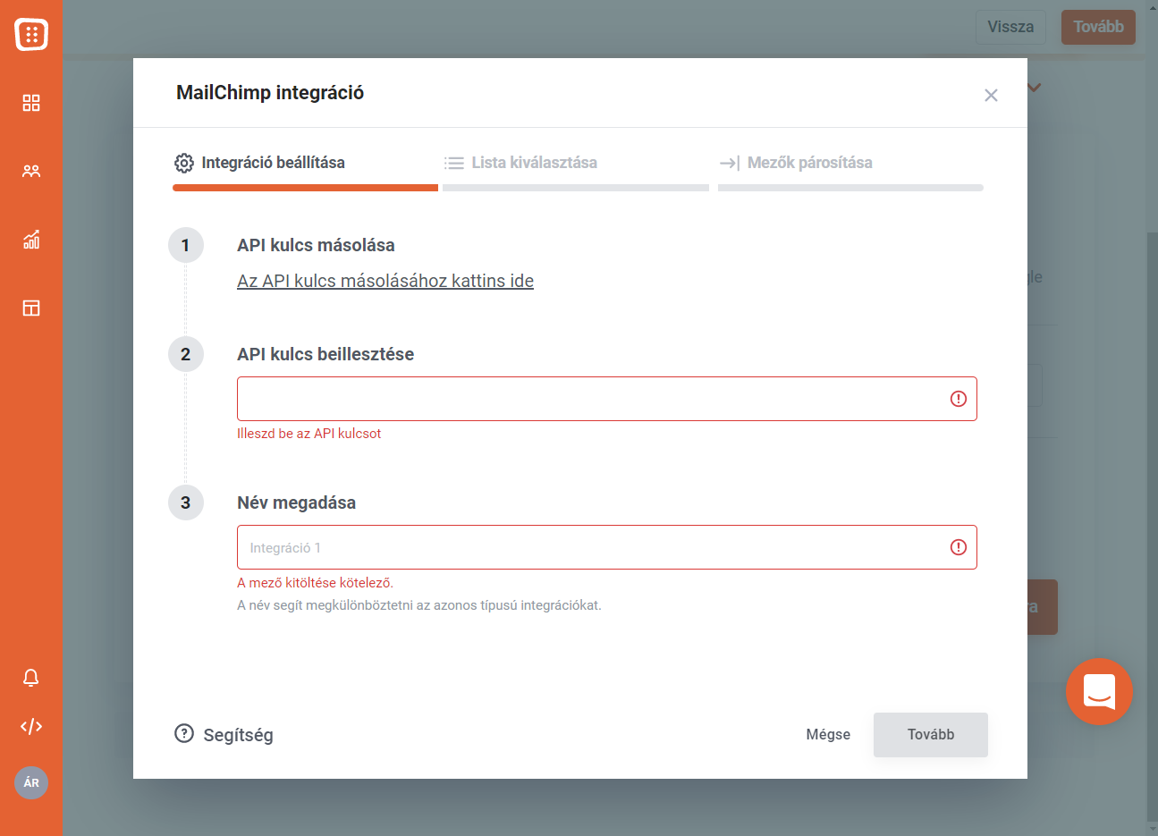Click step 2 number circle
The width and height of the screenshot is (1158, 836).
pos(186,354)
